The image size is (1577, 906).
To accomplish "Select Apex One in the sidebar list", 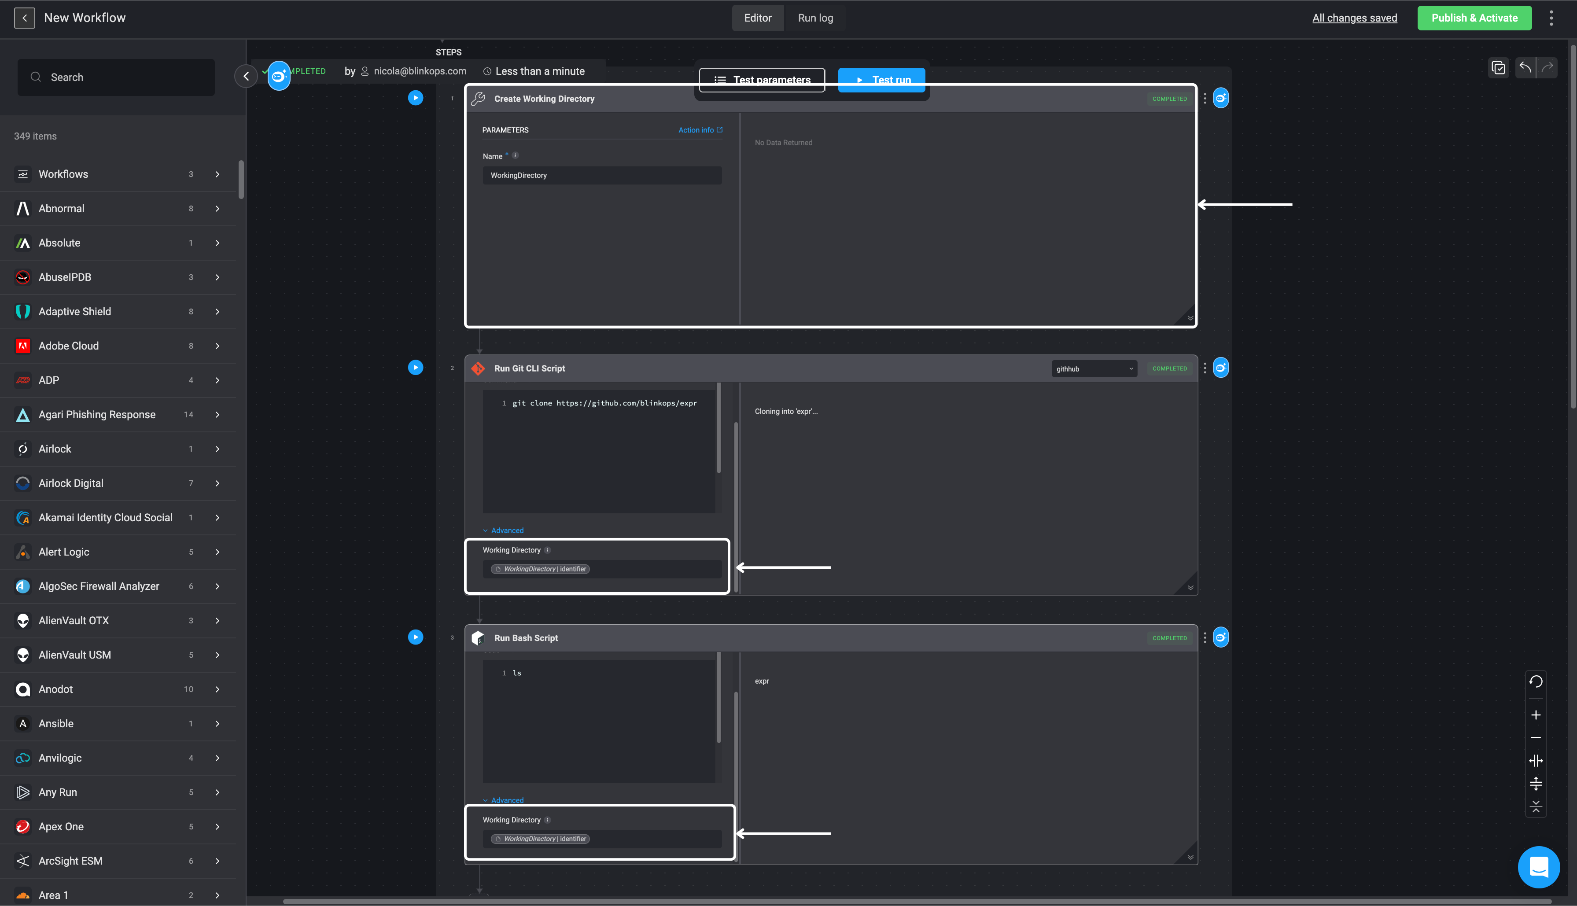I will click(x=118, y=826).
